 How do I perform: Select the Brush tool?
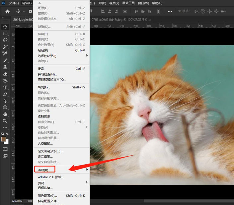coord(5,61)
